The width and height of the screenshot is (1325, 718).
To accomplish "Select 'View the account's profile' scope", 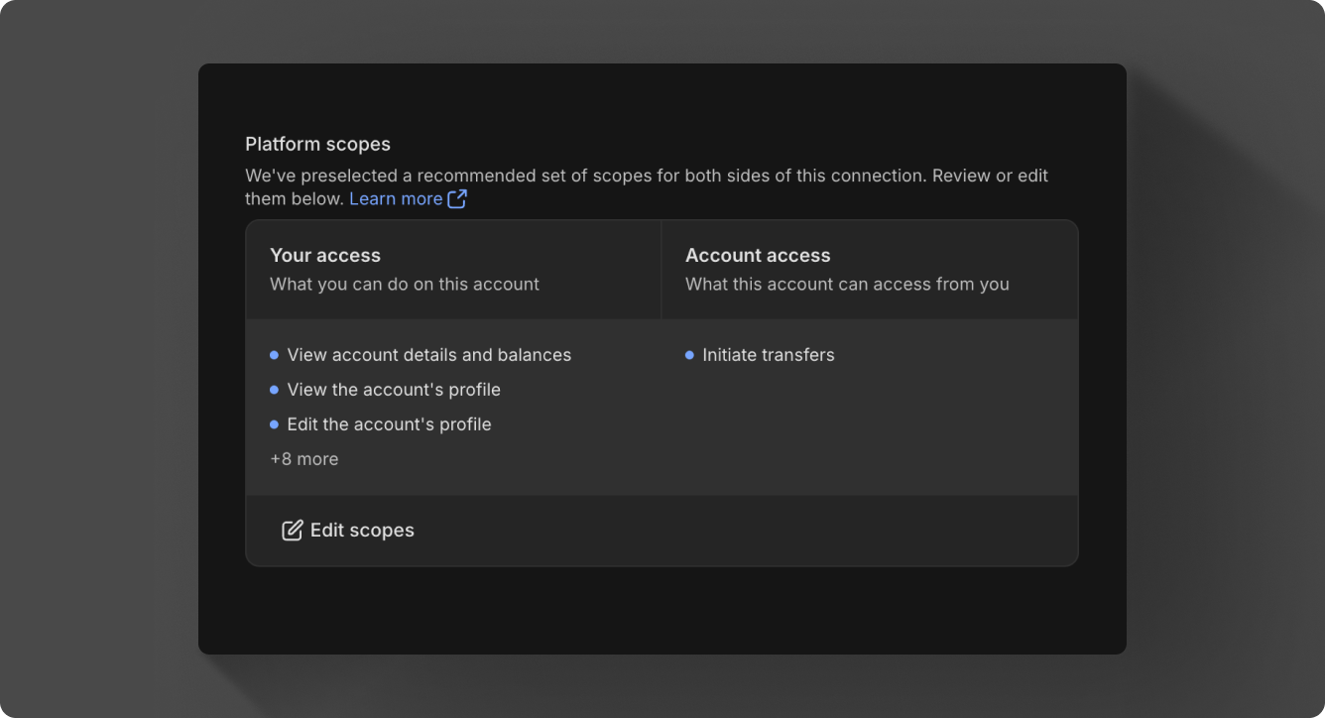I will tap(394, 390).
